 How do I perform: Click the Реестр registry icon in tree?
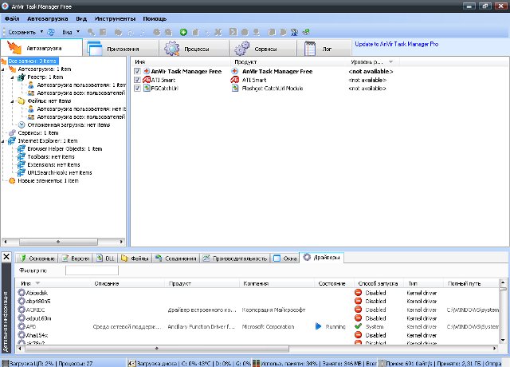pos(22,77)
